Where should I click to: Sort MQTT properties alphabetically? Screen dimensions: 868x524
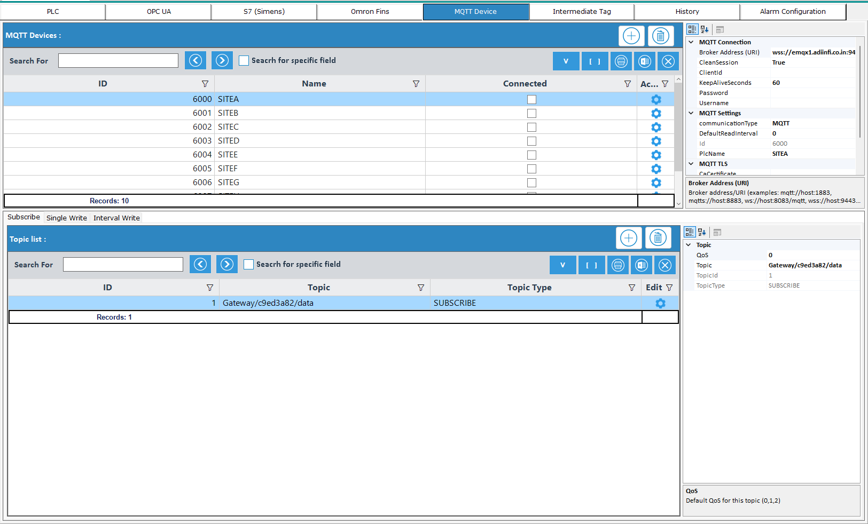(705, 30)
